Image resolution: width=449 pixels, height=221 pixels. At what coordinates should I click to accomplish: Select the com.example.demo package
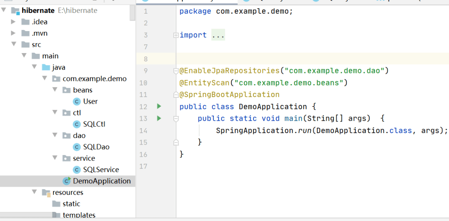94,79
